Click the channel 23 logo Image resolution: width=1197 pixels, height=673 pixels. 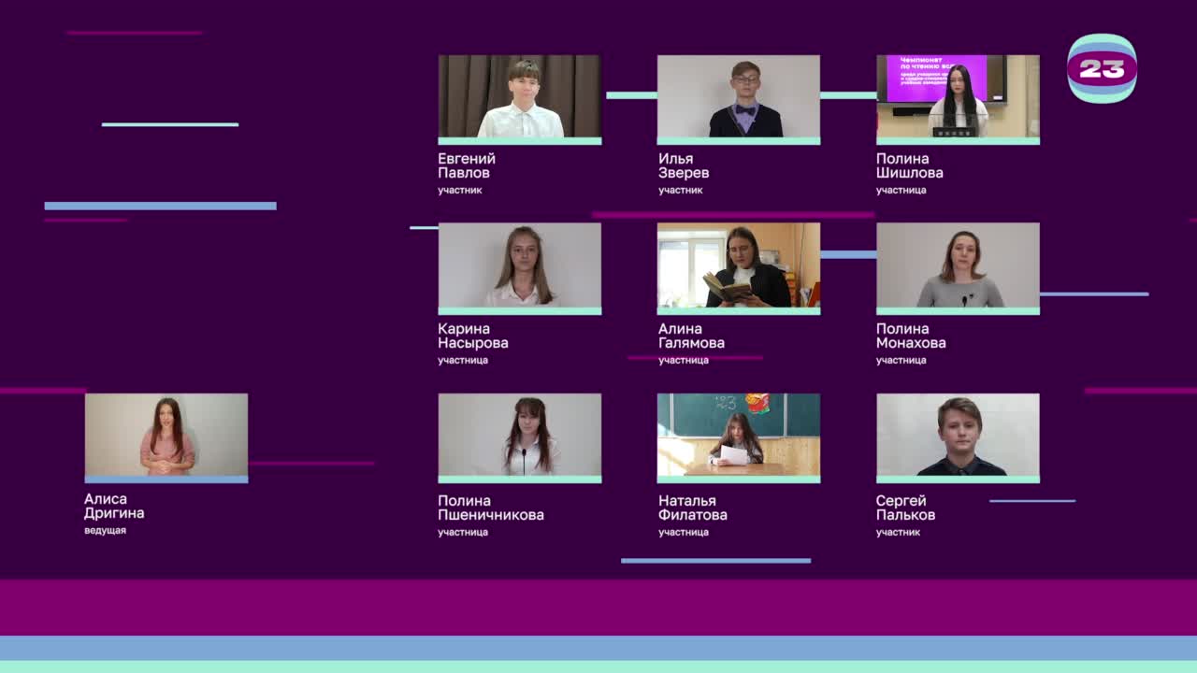point(1102,68)
